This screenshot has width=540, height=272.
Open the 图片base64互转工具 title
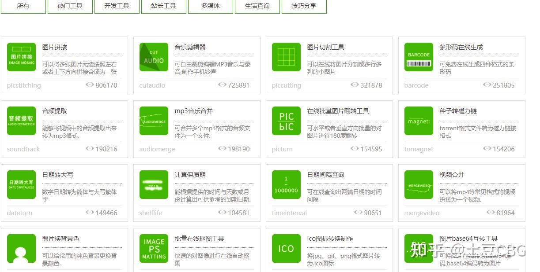tap(469, 239)
